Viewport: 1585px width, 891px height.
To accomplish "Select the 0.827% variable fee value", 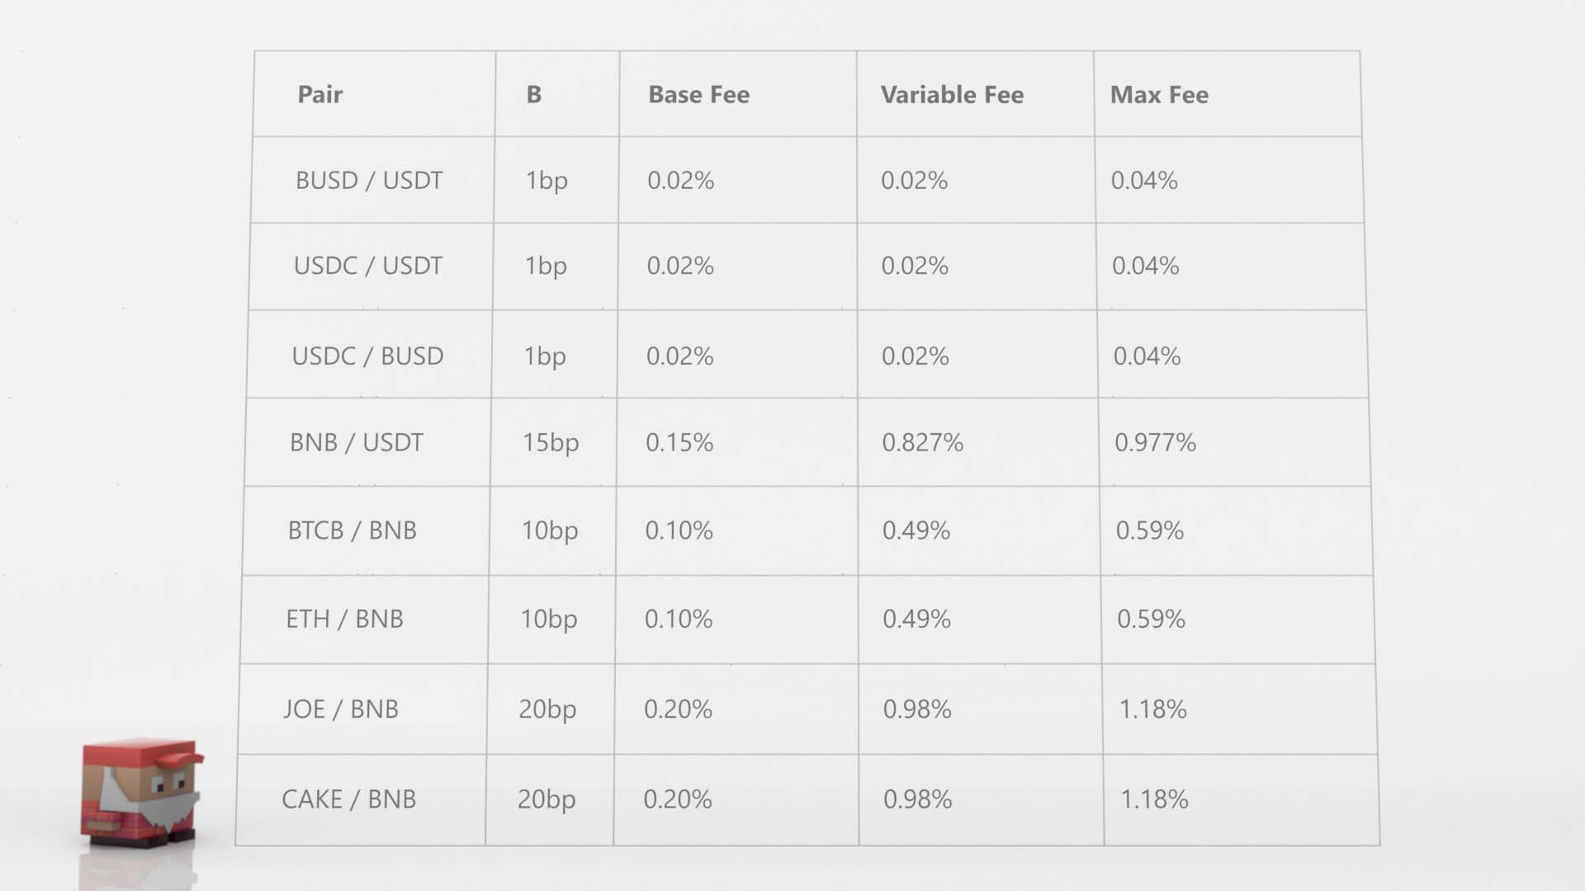I will (x=922, y=443).
